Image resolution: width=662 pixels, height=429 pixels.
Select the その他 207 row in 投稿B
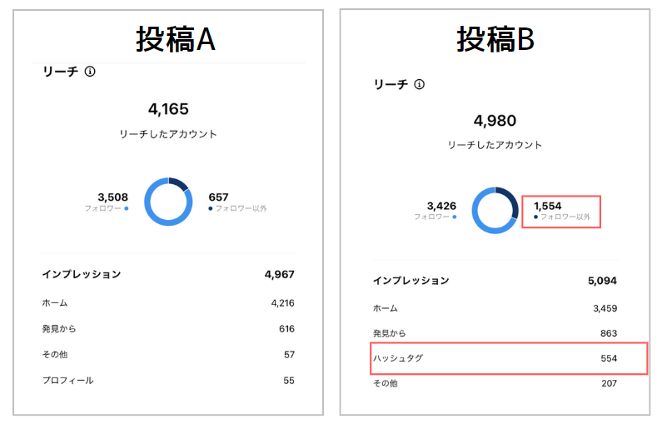coord(495,383)
